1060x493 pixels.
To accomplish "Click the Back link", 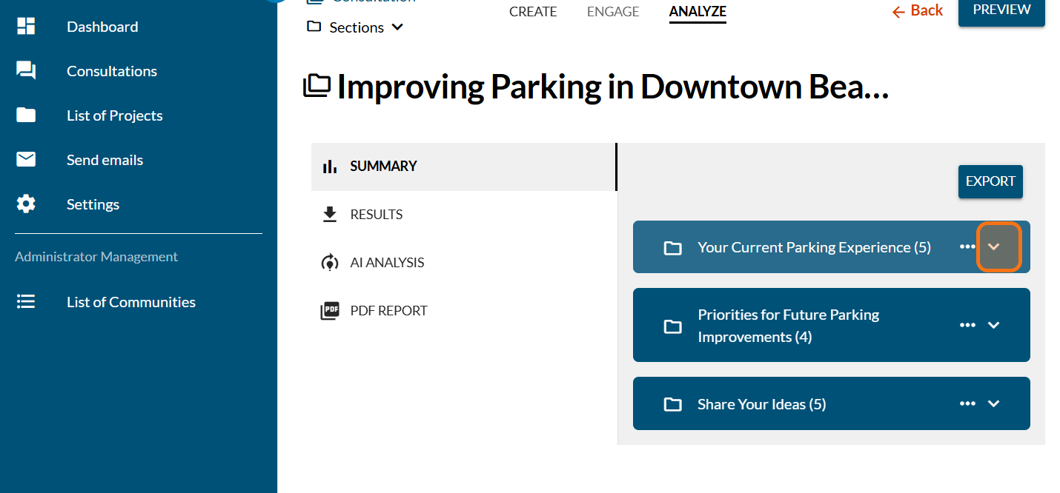I will pyautogui.click(x=917, y=11).
